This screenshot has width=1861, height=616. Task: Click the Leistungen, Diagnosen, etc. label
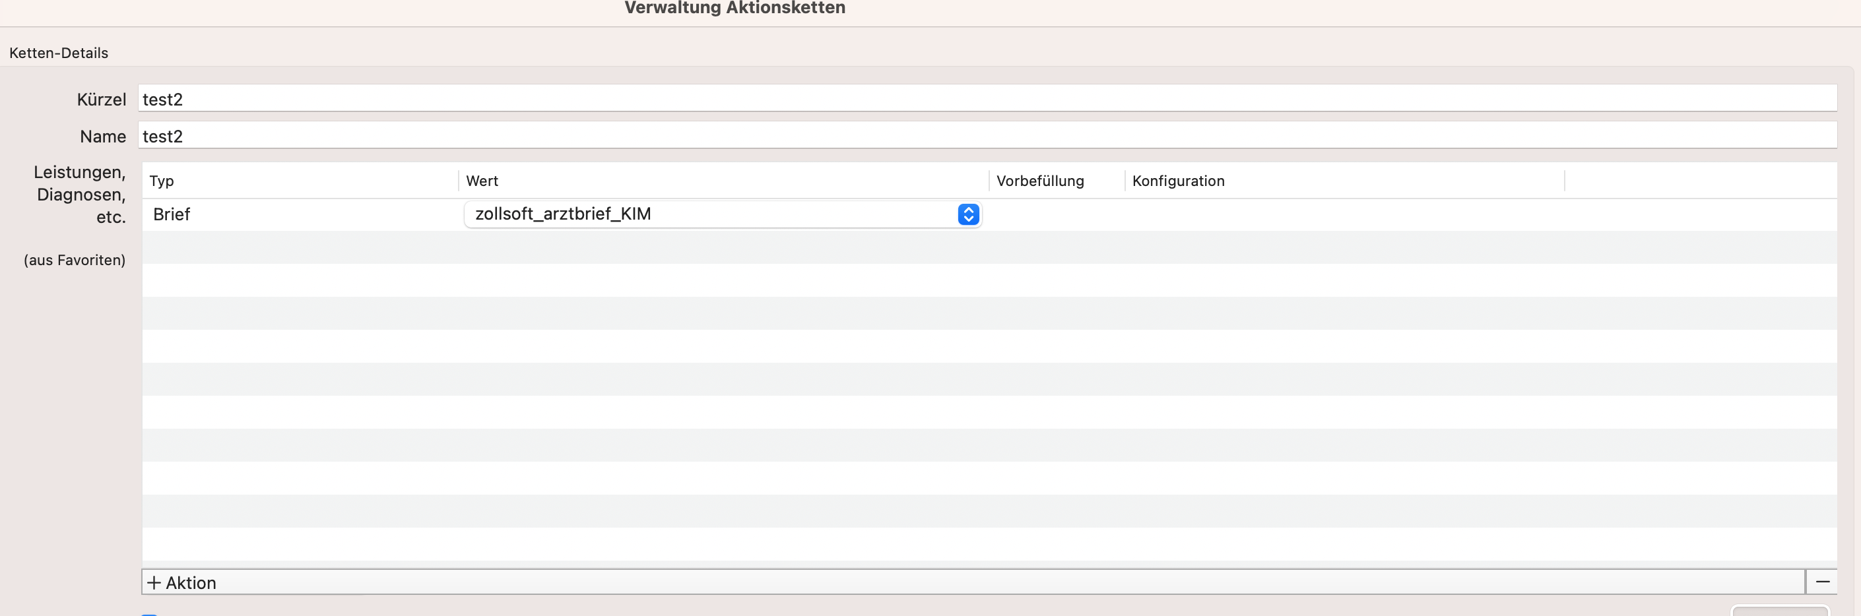click(x=79, y=195)
